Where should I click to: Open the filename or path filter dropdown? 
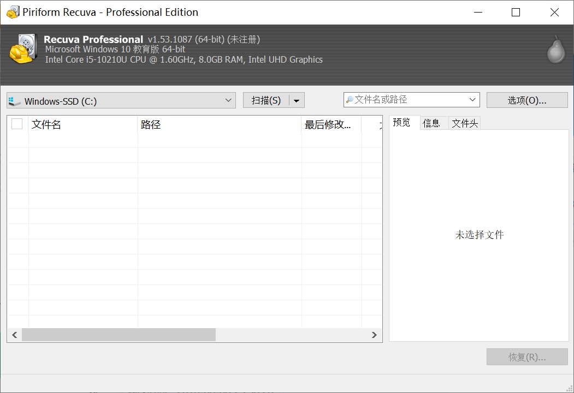(x=472, y=99)
